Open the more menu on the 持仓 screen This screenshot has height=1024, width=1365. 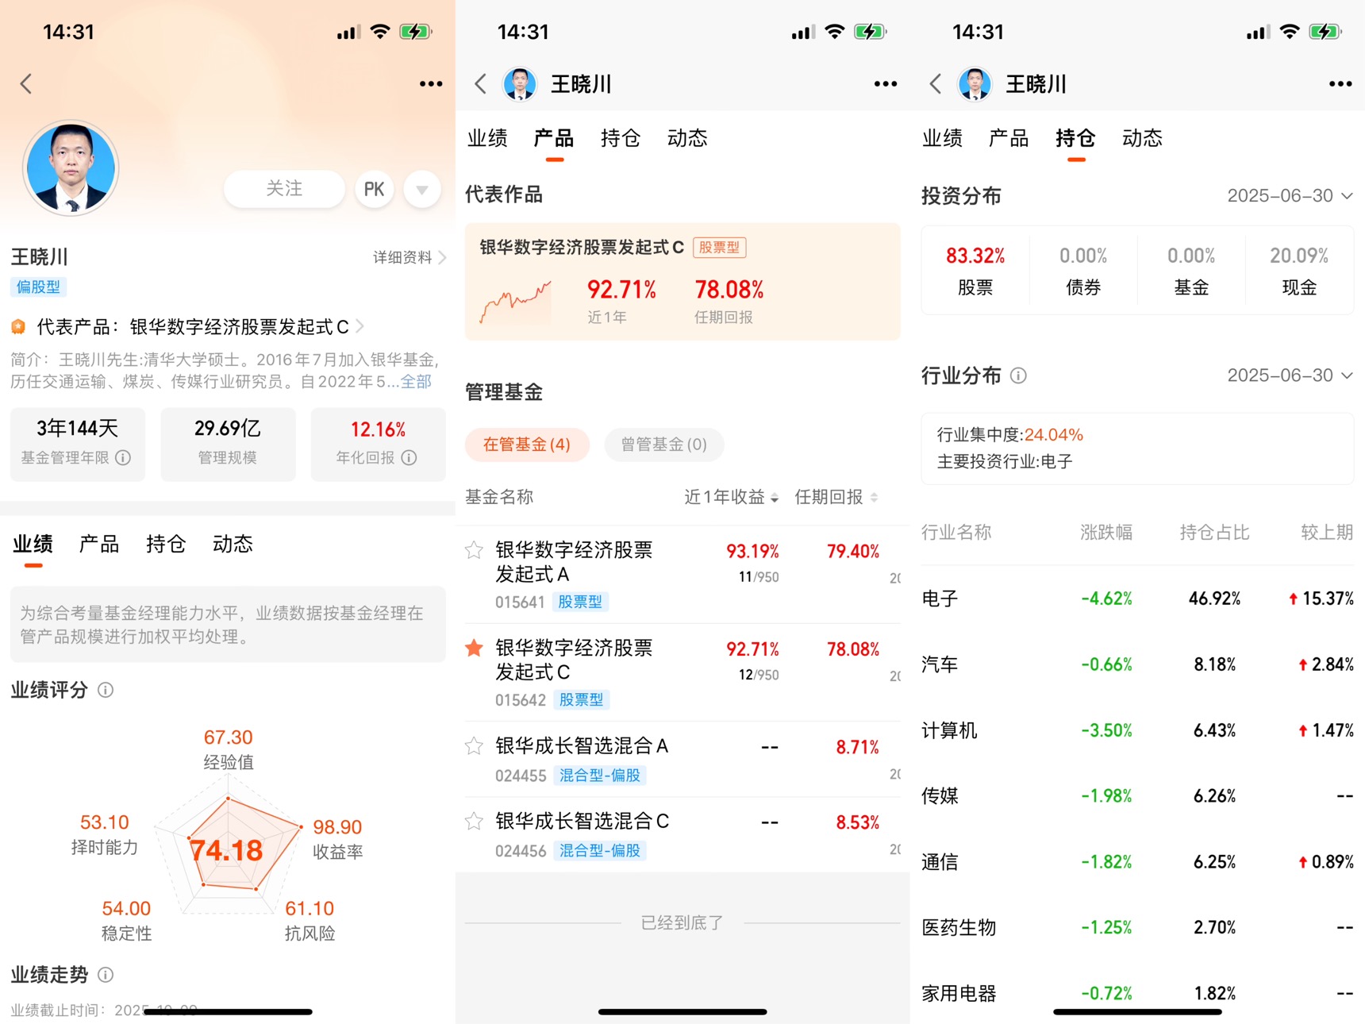[x=1340, y=83]
